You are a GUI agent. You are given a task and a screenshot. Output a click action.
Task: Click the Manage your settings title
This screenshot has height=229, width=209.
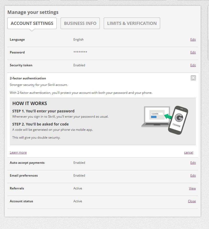point(33,12)
